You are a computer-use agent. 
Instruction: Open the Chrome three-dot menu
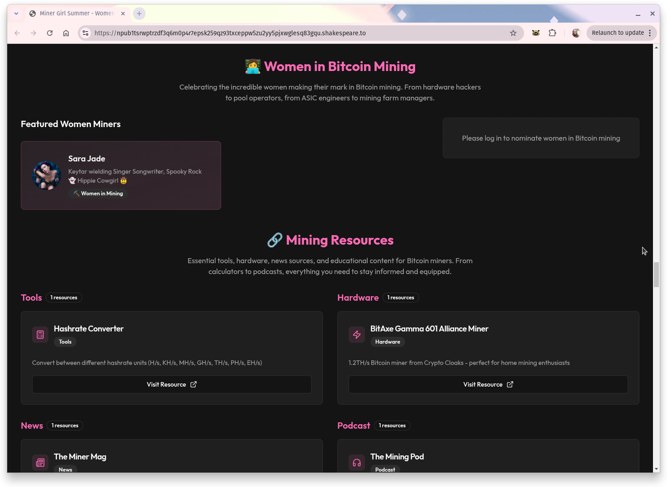point(650,33)
